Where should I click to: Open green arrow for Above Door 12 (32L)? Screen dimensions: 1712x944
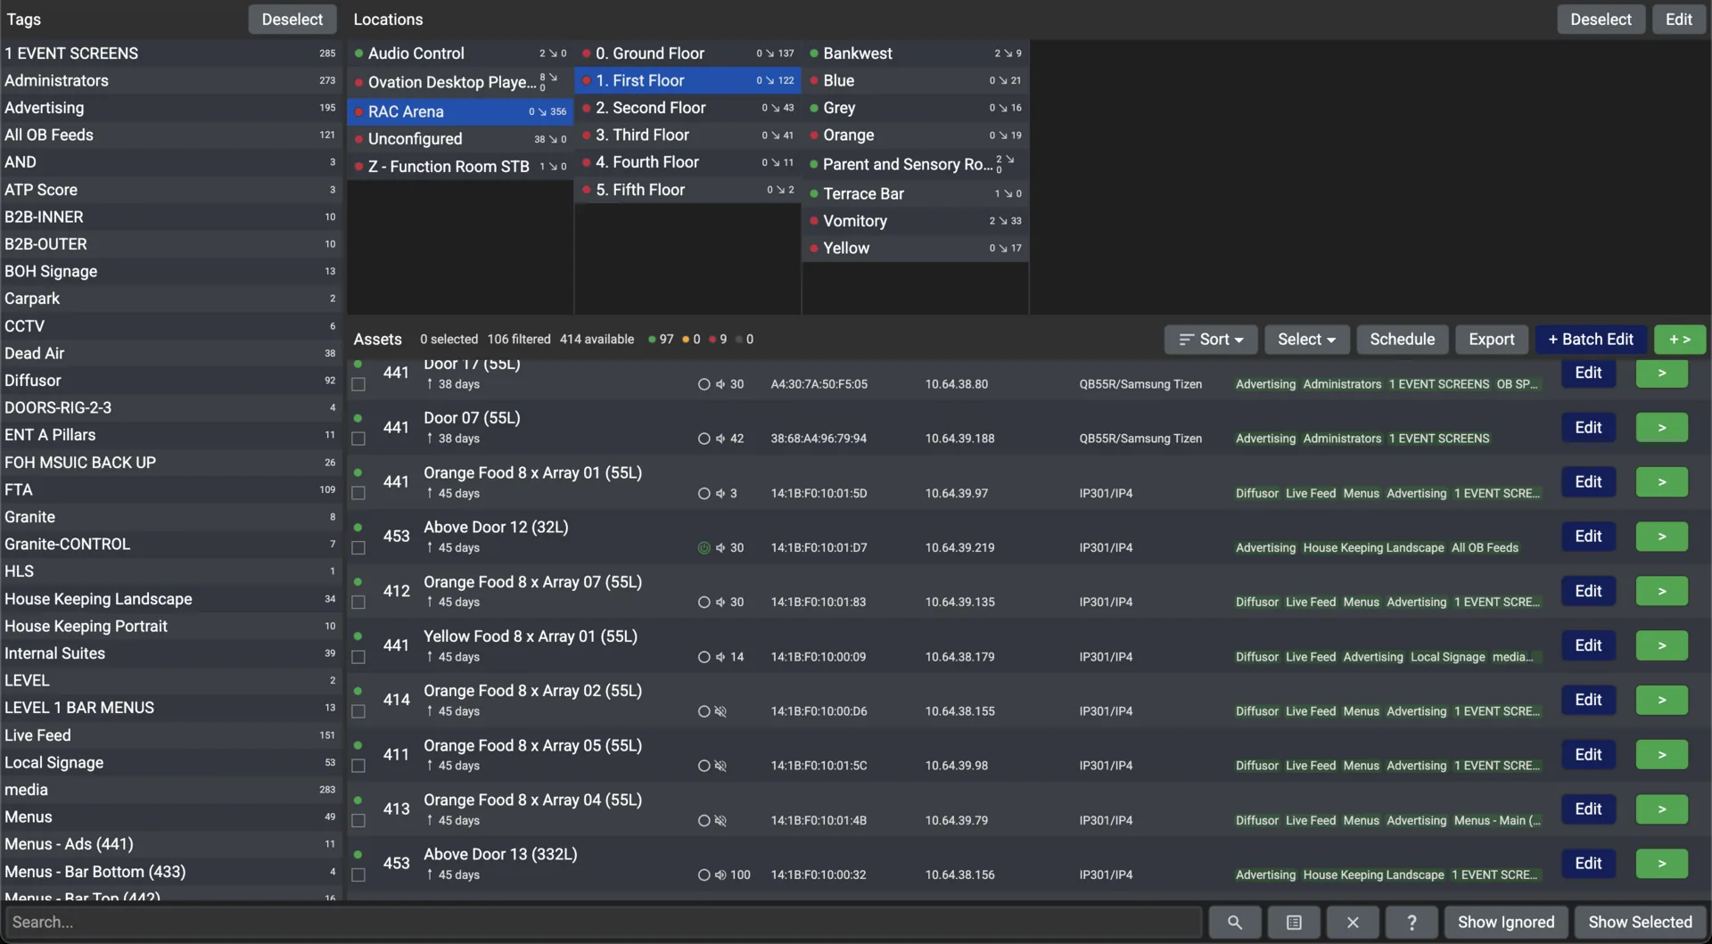tap(1662, 537)
